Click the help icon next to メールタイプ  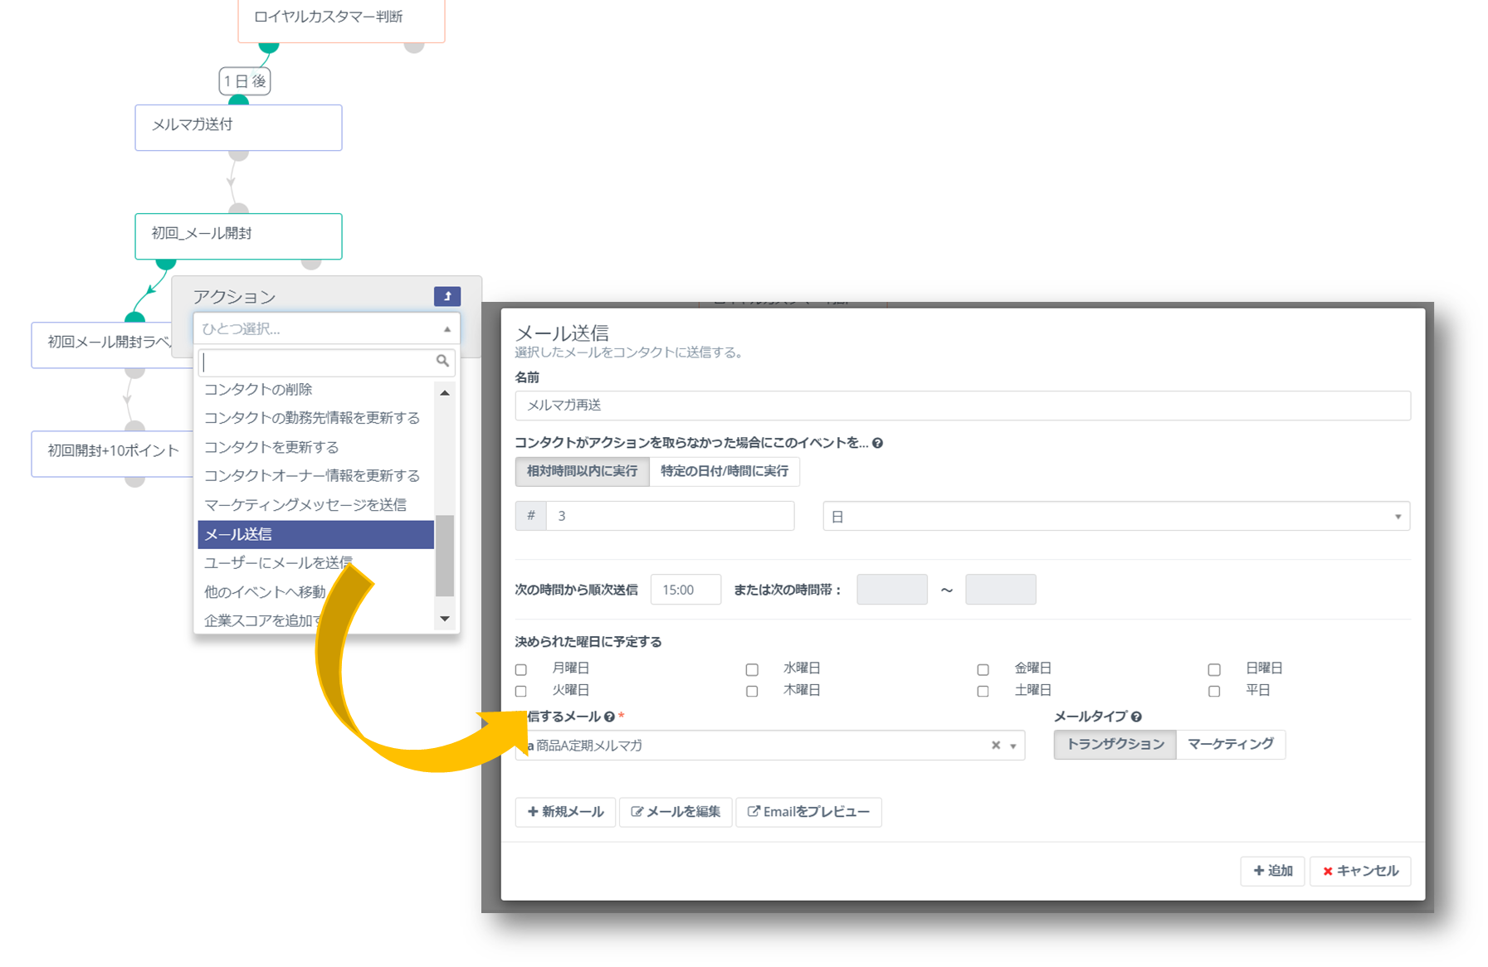pyautogui.click(x=1136, y=717)
